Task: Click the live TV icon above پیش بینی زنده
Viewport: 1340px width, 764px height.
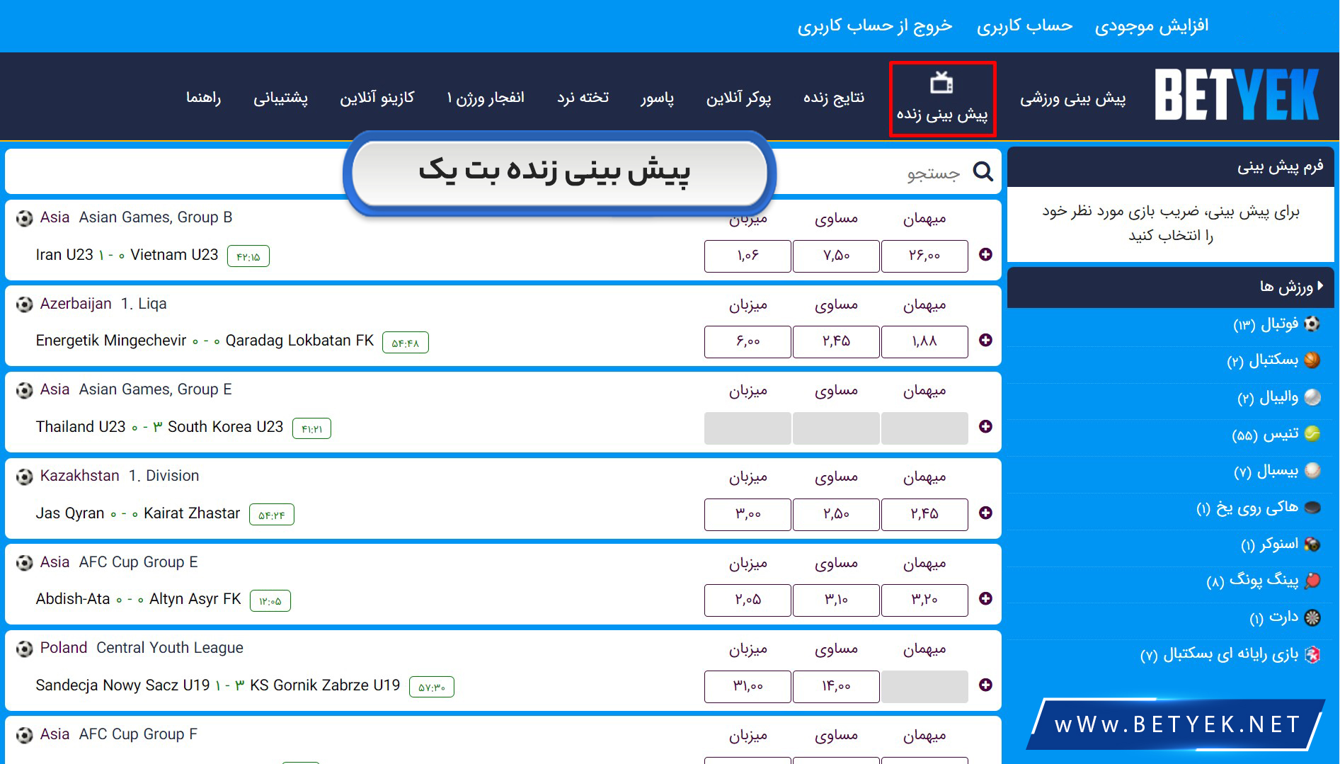Action: pyautogui.click(x=941, y=83)
